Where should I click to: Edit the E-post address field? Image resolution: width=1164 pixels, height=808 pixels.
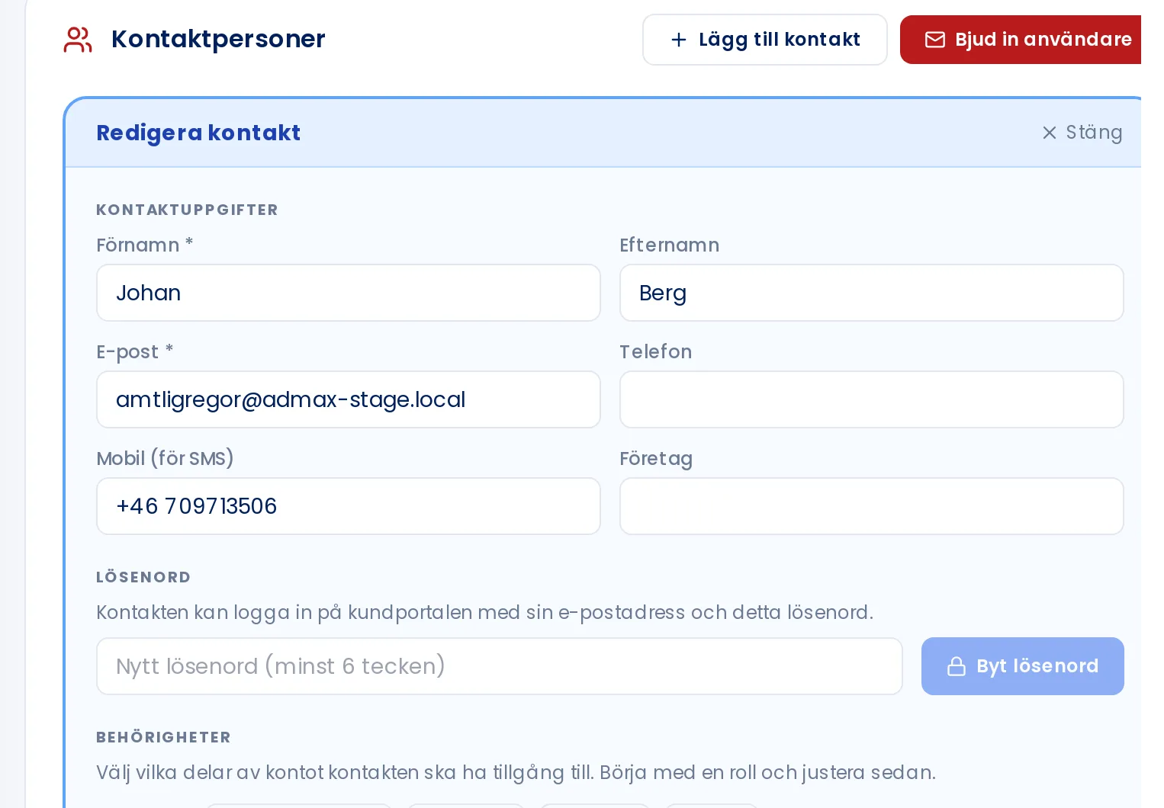[x=349, y=399]
